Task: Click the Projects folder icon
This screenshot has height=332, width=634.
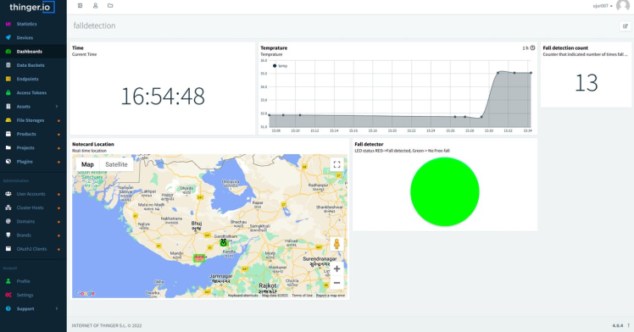Action: (x=8, y=147)
